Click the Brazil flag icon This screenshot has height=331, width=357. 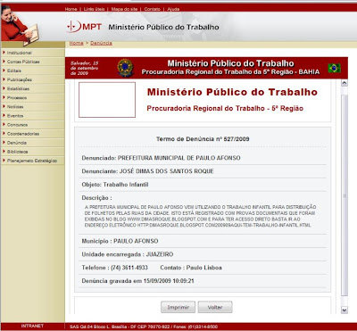point(335,68)
